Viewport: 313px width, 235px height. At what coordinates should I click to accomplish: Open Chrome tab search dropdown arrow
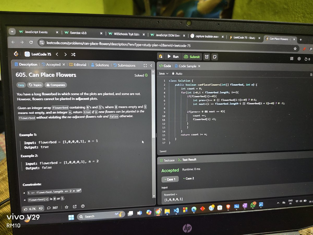(x=12, y=32)
